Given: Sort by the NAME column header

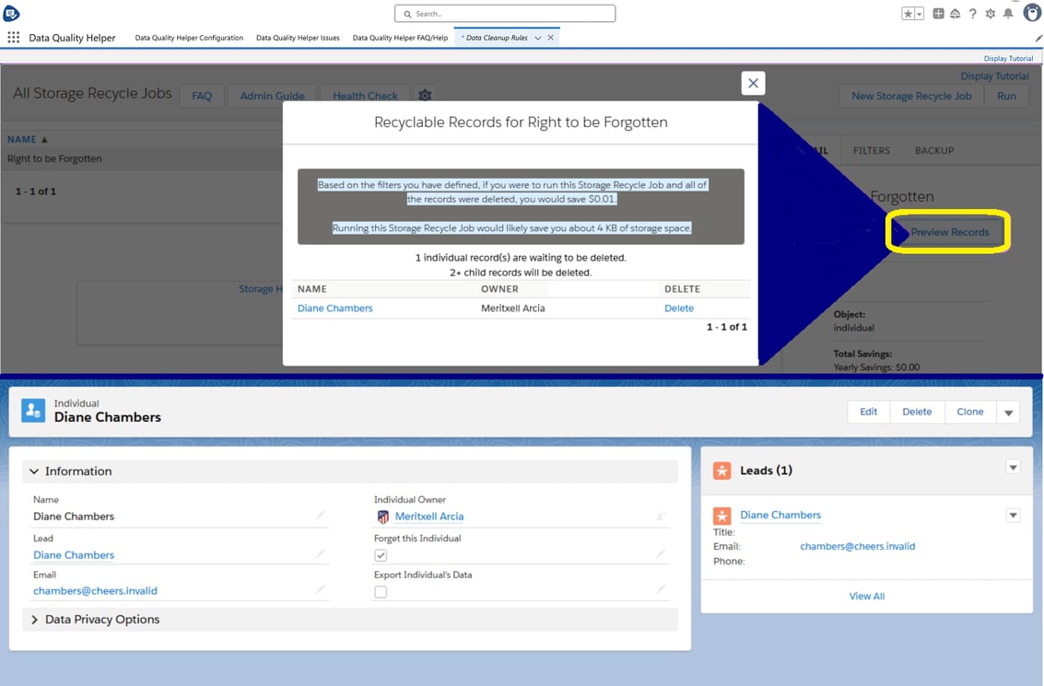Looking at the screenshot, I should pyautogui.click(x=28, y=139).
